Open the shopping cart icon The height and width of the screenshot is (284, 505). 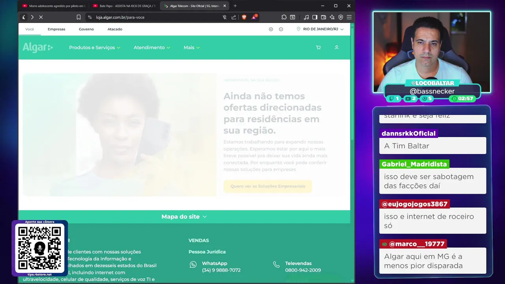coord(318,47)
